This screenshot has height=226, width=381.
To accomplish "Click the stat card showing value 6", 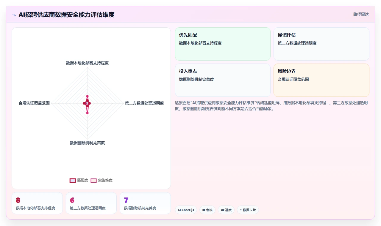I will point(91,203).
